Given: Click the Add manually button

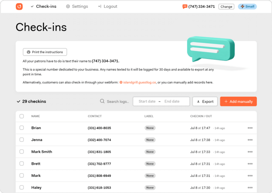Looking at the screenshot, I should point(238,101).
